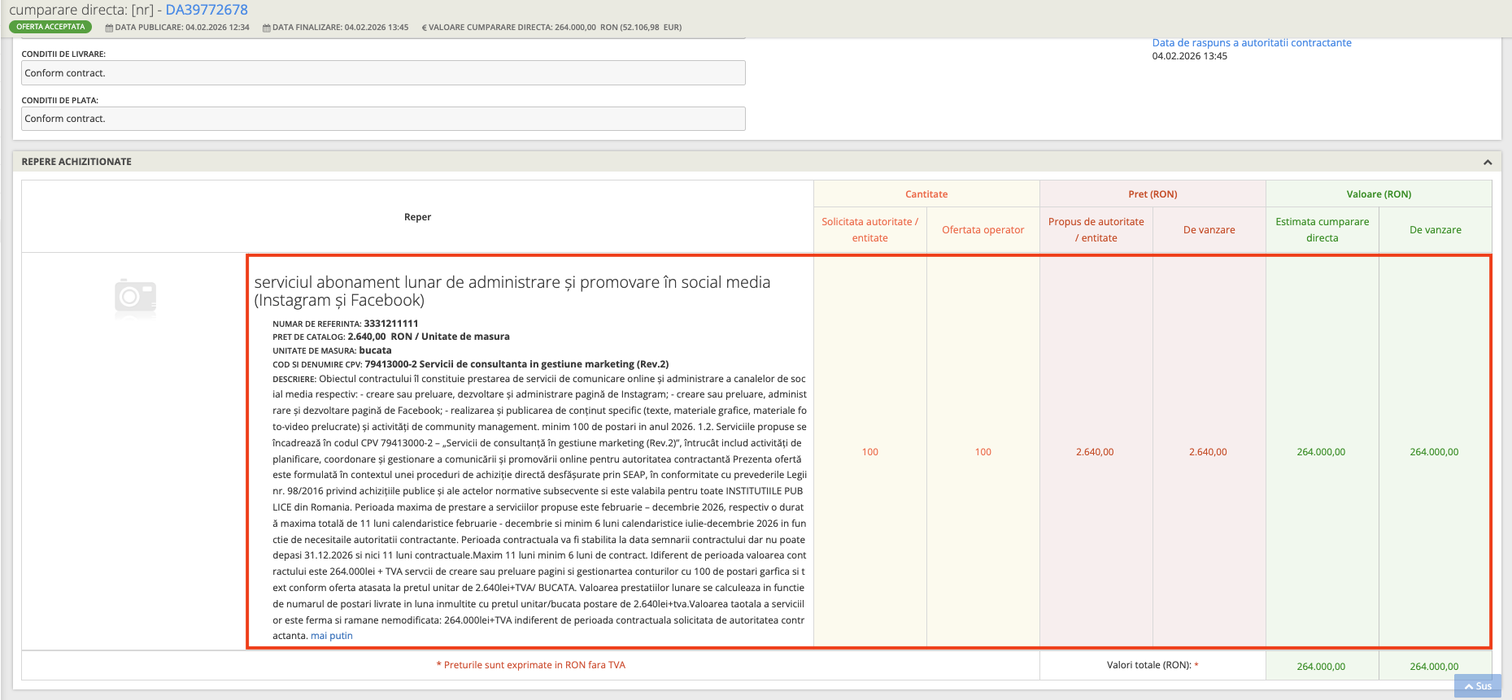The height and width of the screenshot is (700, 1512).
Task: Click the up arrow icon on Sus button
Action: pos(1469,687)
